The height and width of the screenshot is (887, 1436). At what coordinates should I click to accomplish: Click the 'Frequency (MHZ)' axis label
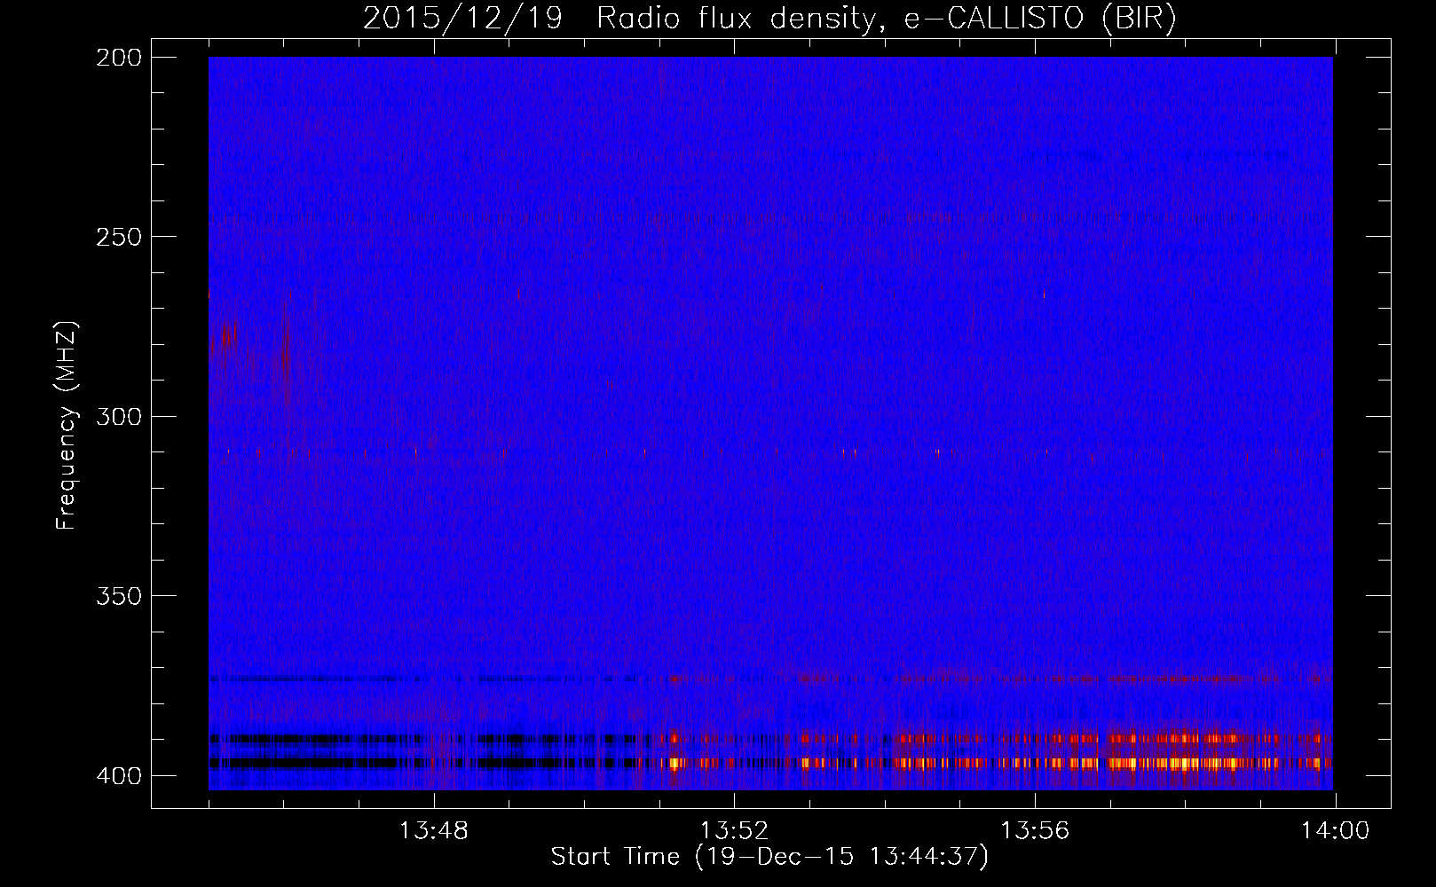coord(67,425)
